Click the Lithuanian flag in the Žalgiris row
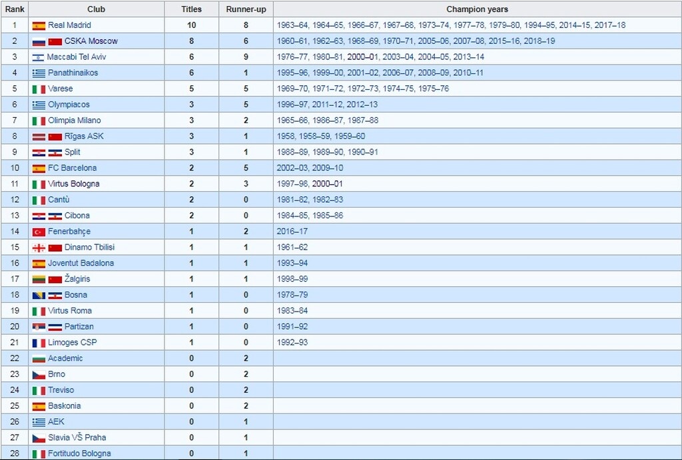This screenshot has height=460, width=682. (x=39, y=280)
